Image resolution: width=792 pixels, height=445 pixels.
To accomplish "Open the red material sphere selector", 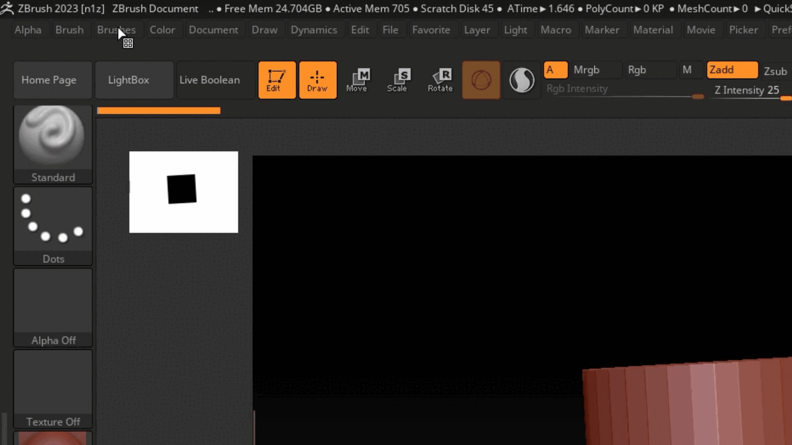I will pyautogui.click(x=53, y=438).
